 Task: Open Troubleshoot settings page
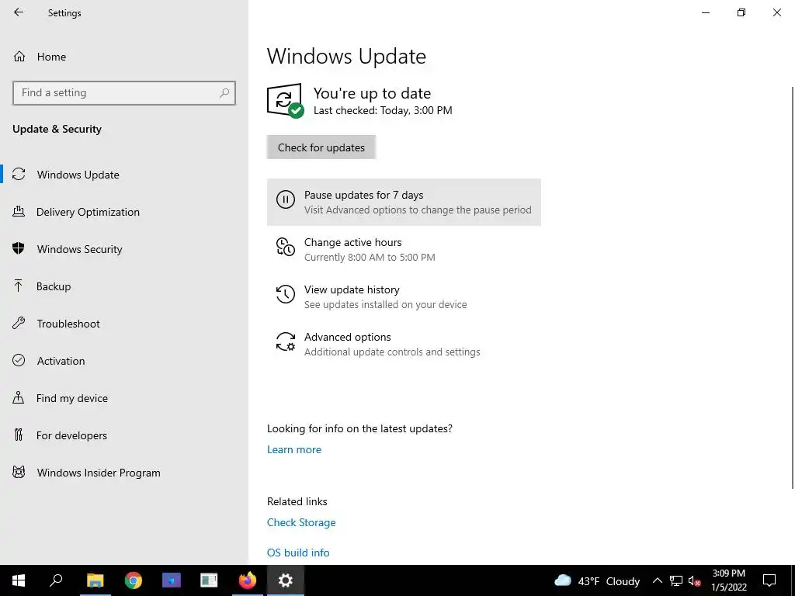click(x=124, y=324)
